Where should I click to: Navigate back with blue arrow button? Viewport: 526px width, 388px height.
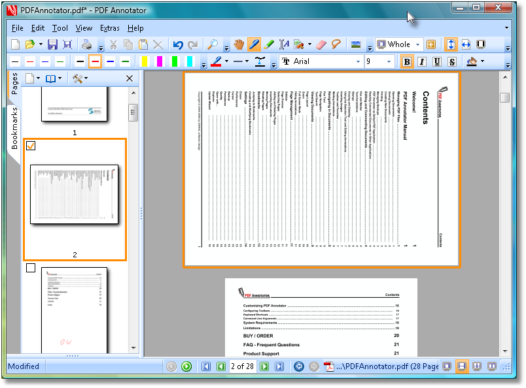point(298,366)
